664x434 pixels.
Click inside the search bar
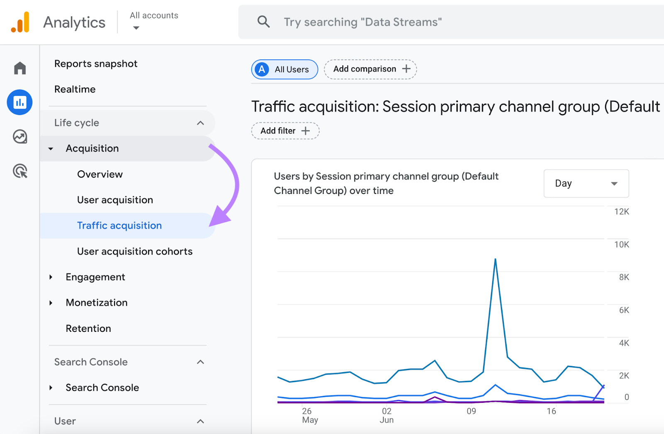pos(373,22)
